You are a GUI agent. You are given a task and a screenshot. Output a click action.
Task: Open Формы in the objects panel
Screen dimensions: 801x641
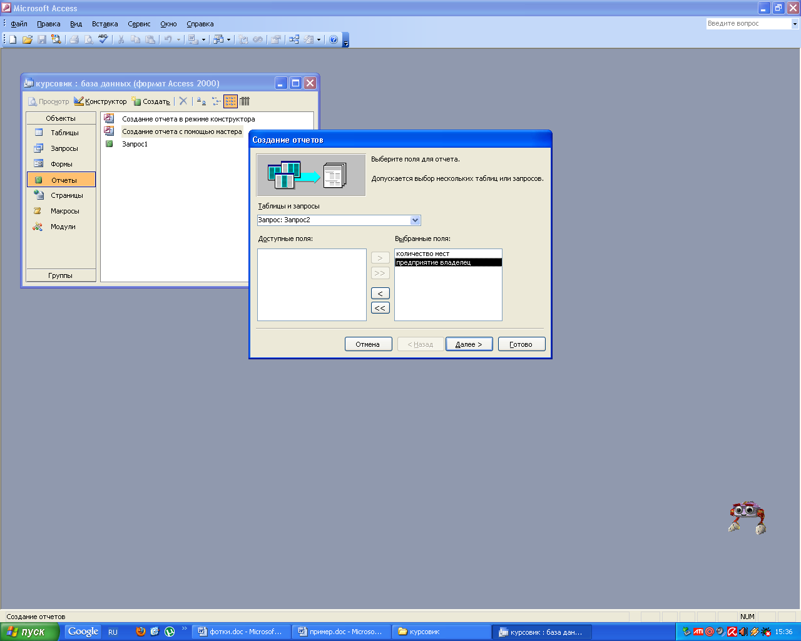(x=61, y=164)
